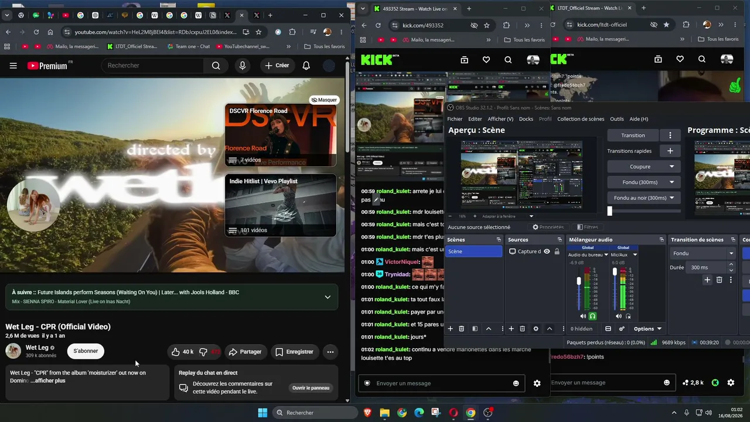
Task: Bookmark the kick.com/493352 page with the star
Action: point(486,25)
